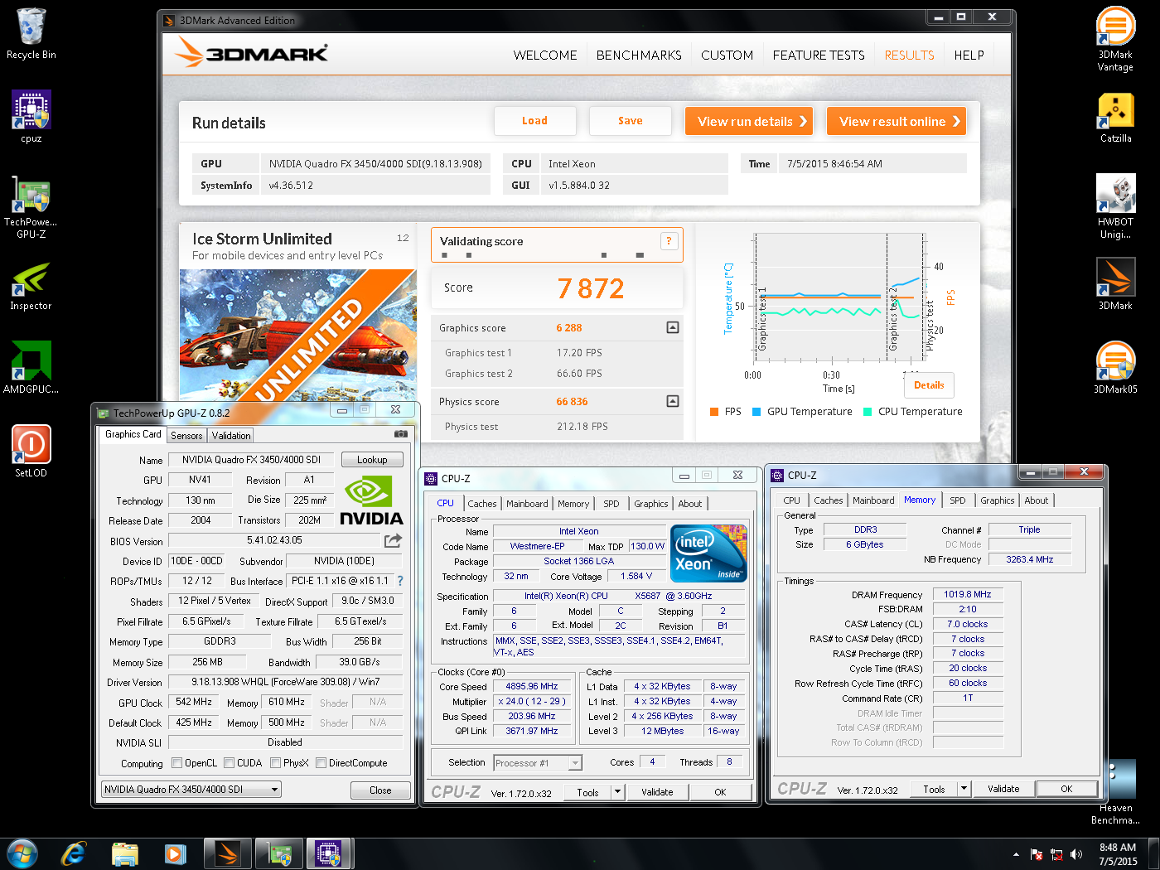The image size is (1160, 870).
Task: Open the Catzilla desktop icon
Action: [1115, 118]
